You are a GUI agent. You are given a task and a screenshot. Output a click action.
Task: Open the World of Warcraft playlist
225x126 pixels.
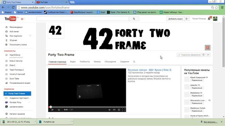[x=17, y=74]
